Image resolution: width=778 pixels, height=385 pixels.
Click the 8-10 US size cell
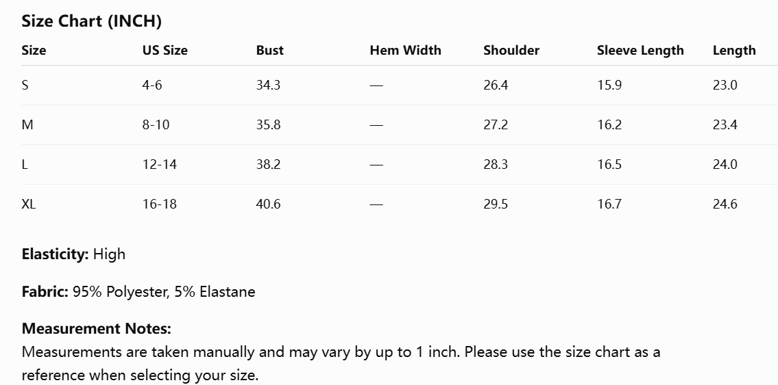(156, 124)
